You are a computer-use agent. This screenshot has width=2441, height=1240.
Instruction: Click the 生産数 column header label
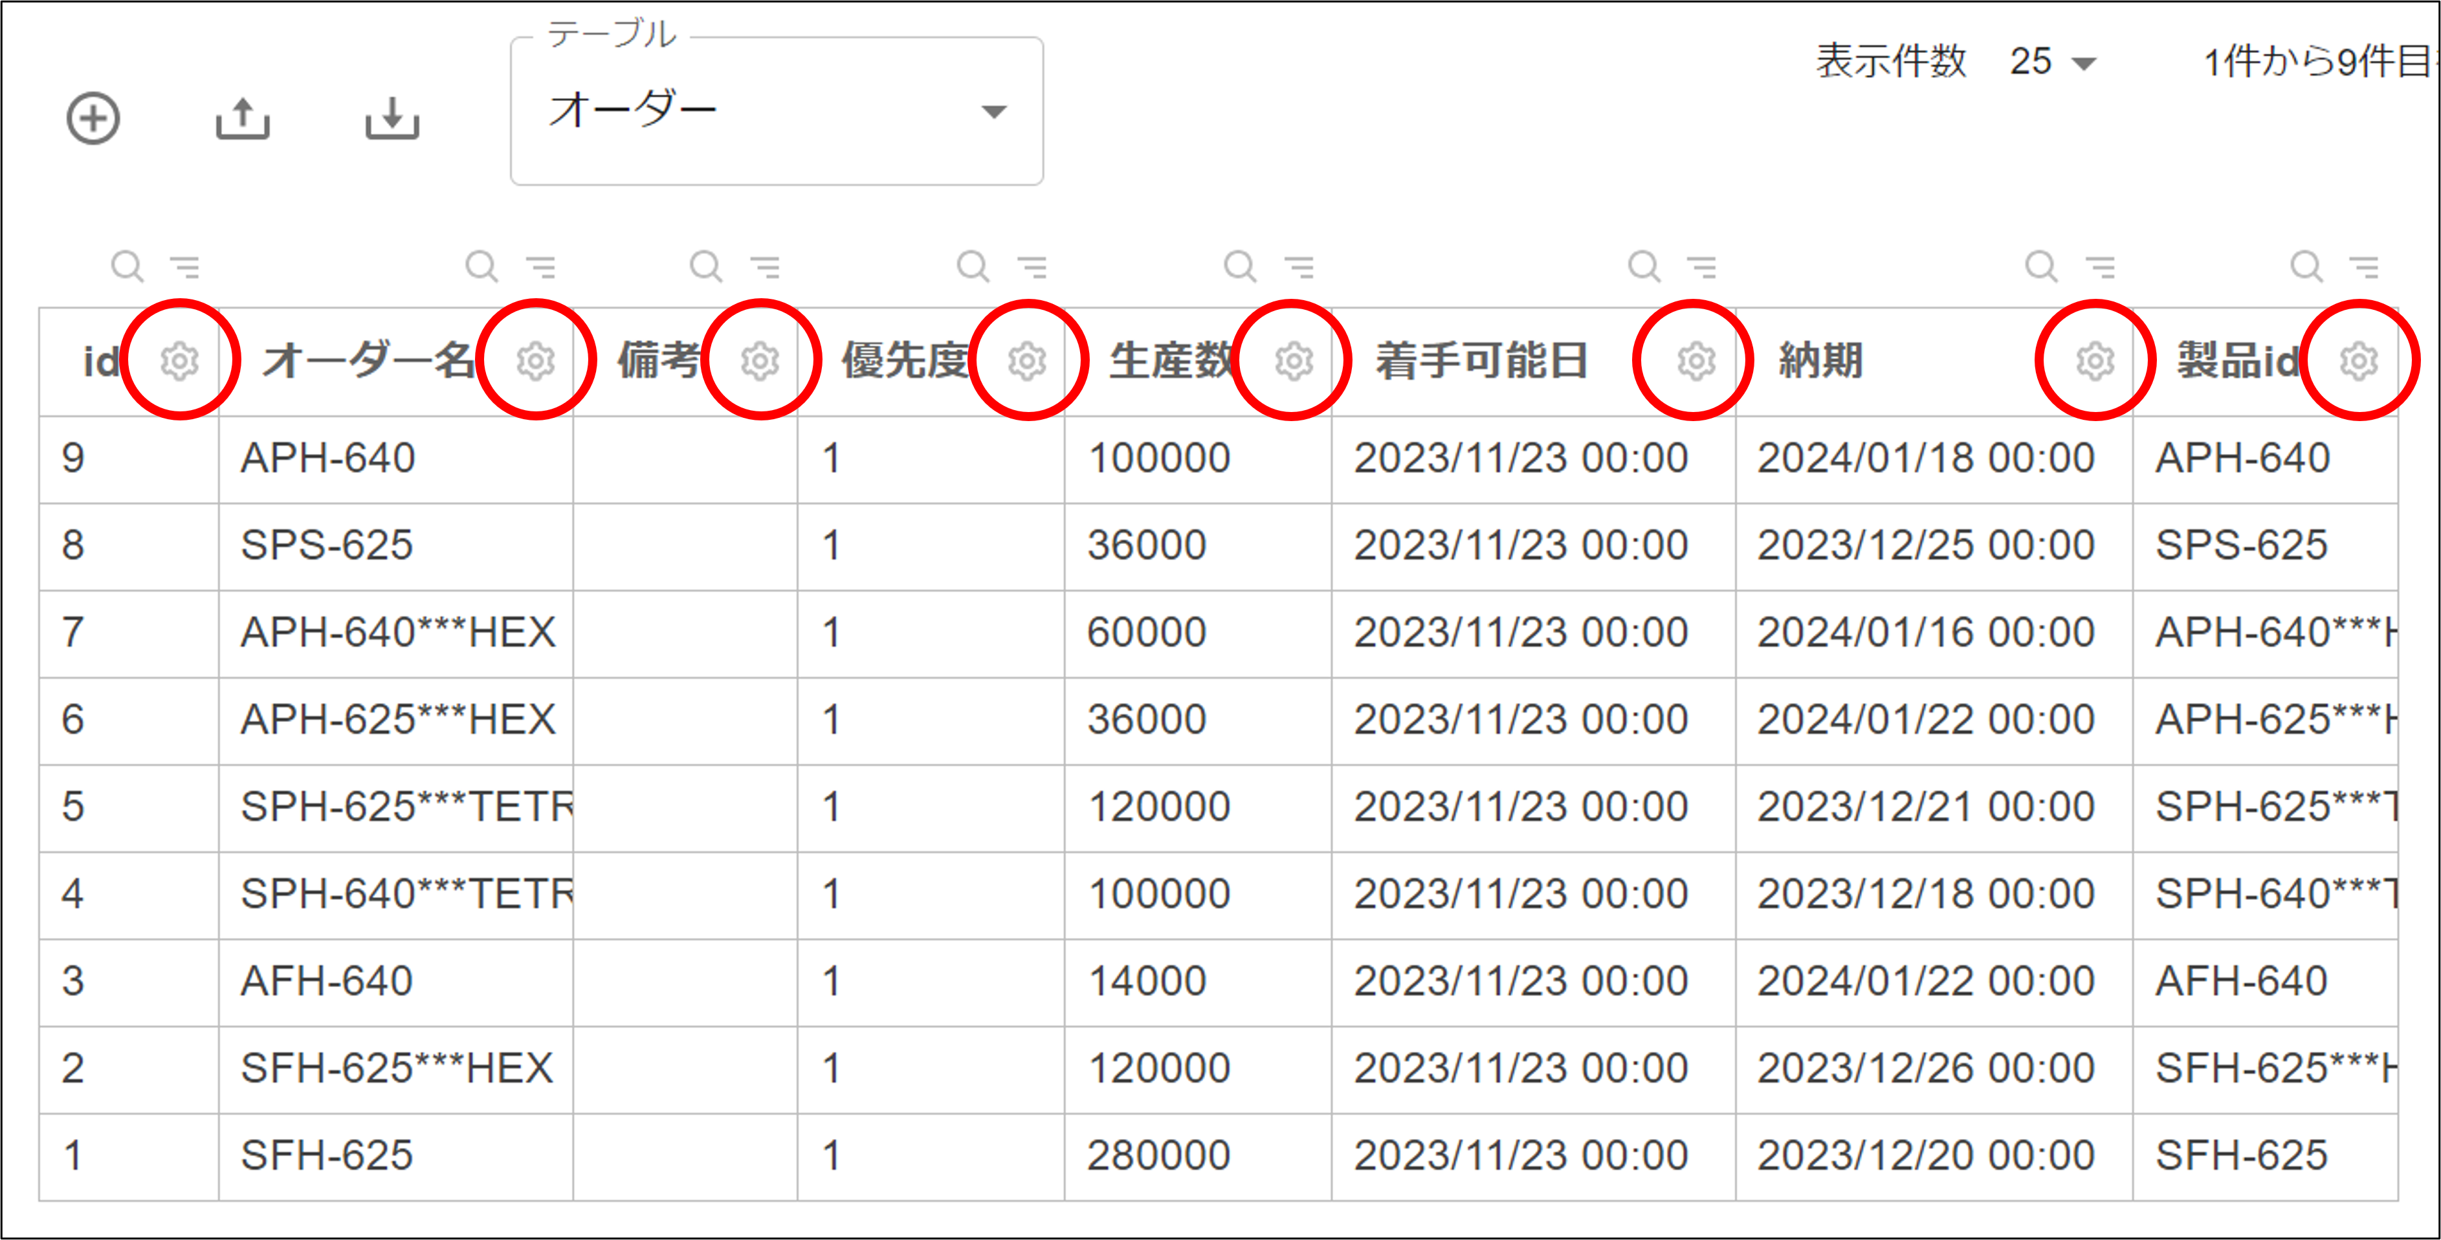tap(1172, 361)
